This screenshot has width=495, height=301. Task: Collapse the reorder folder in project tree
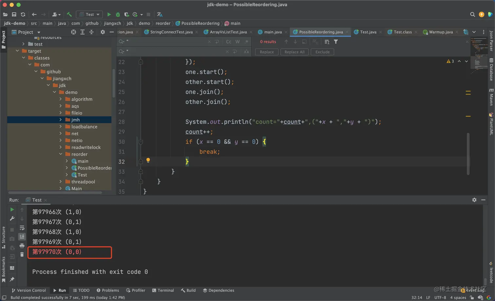point(61,154)
